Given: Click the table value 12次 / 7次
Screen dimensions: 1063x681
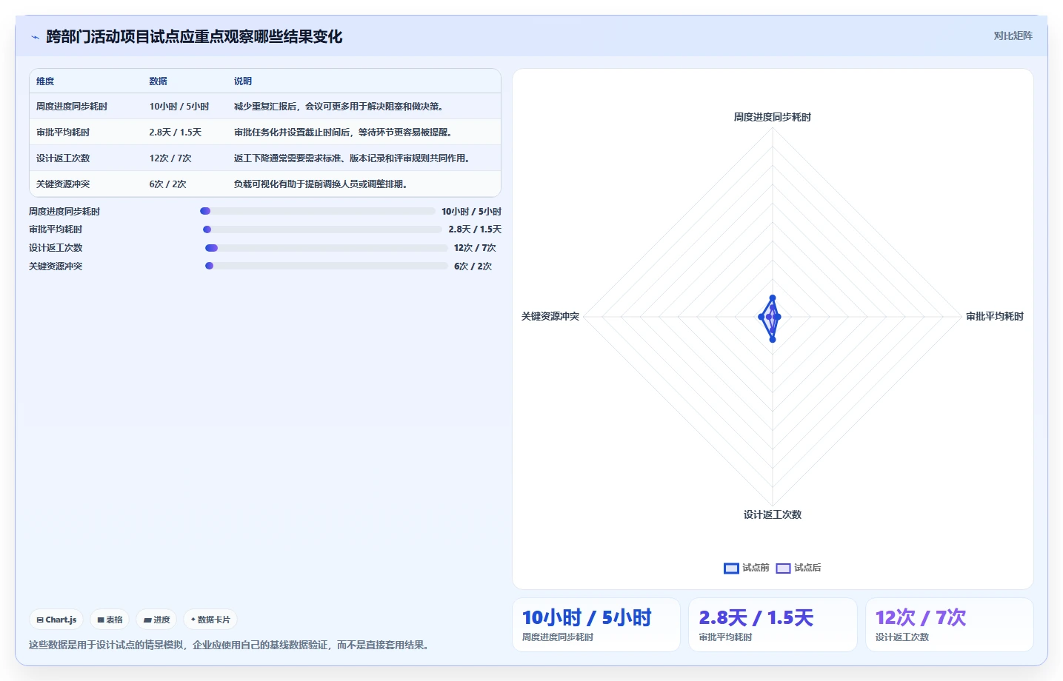Looking at the screenshot, I should click(x=170, y=158).
